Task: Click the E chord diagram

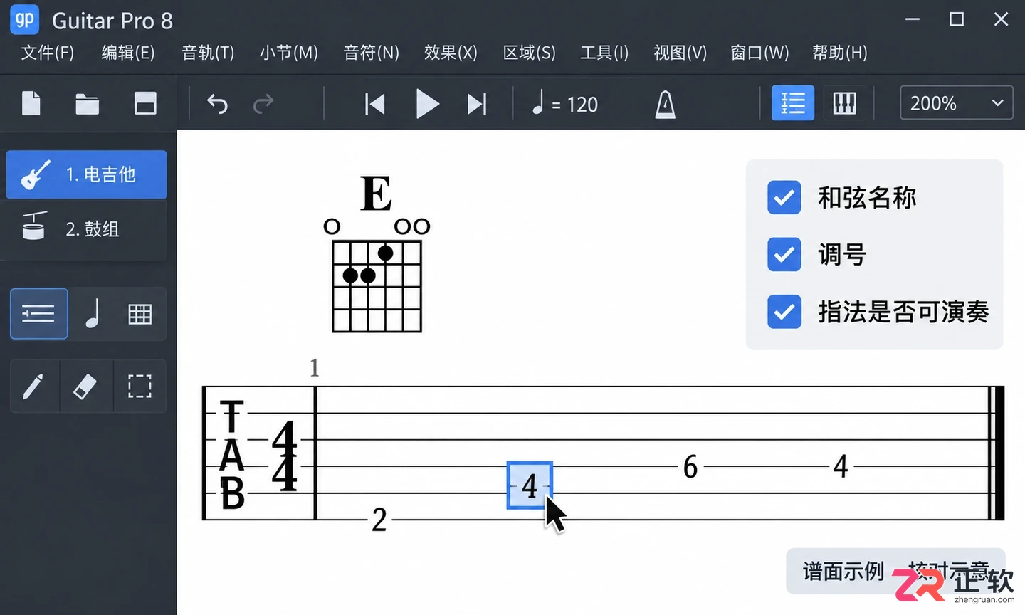Action: 377,254
